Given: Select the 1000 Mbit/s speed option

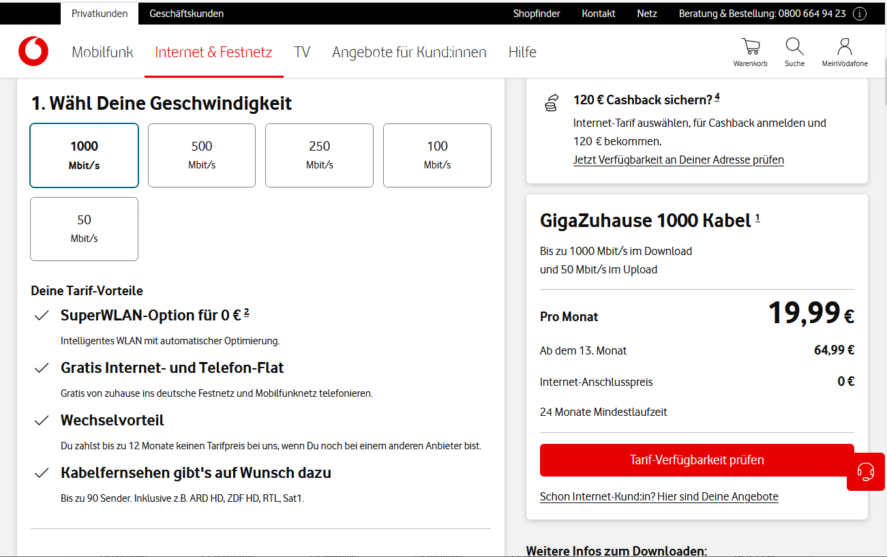Looking at the screenshot, I should tap(84, 155).
